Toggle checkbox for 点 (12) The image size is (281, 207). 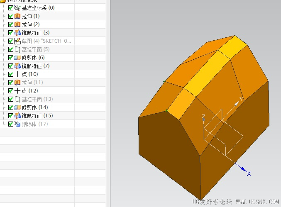(x=11, y=91)
